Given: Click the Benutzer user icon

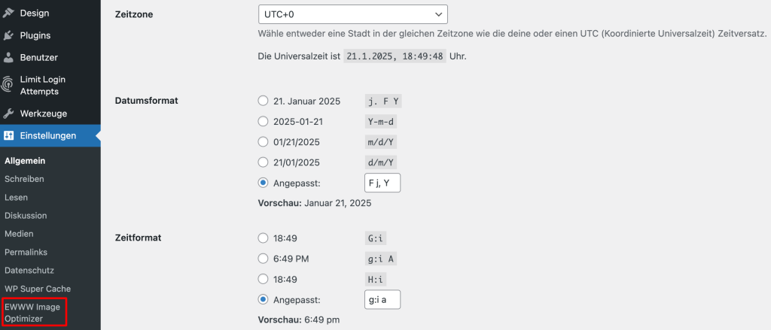Looking at the screenshot, I should [x=8, y=57].
